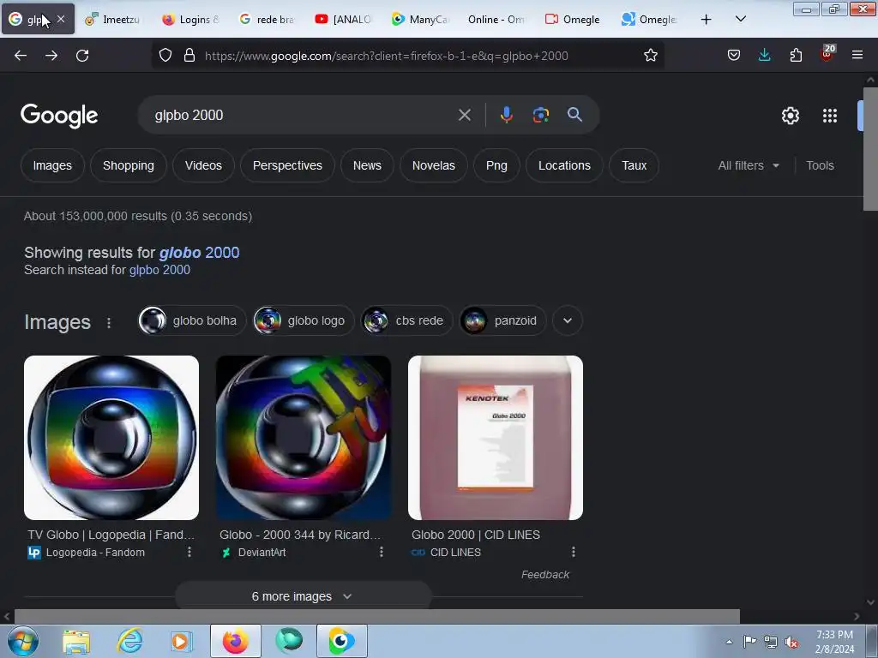
Task: Expand the All filters dropdown
Action: 748,165
